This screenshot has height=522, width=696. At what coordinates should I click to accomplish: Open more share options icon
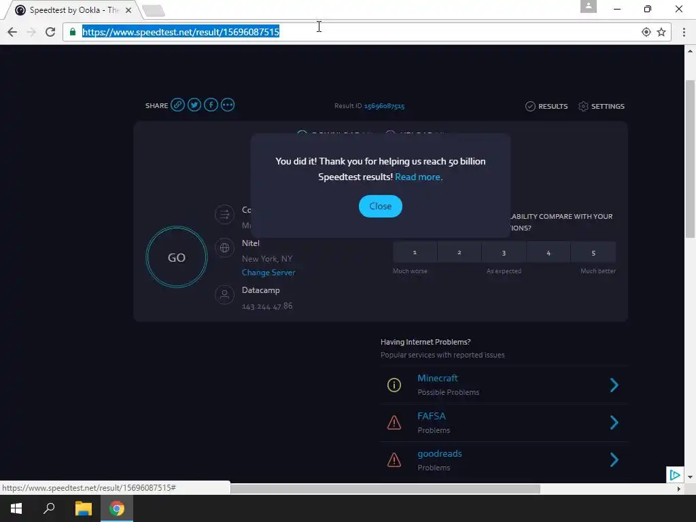point(227,105)
